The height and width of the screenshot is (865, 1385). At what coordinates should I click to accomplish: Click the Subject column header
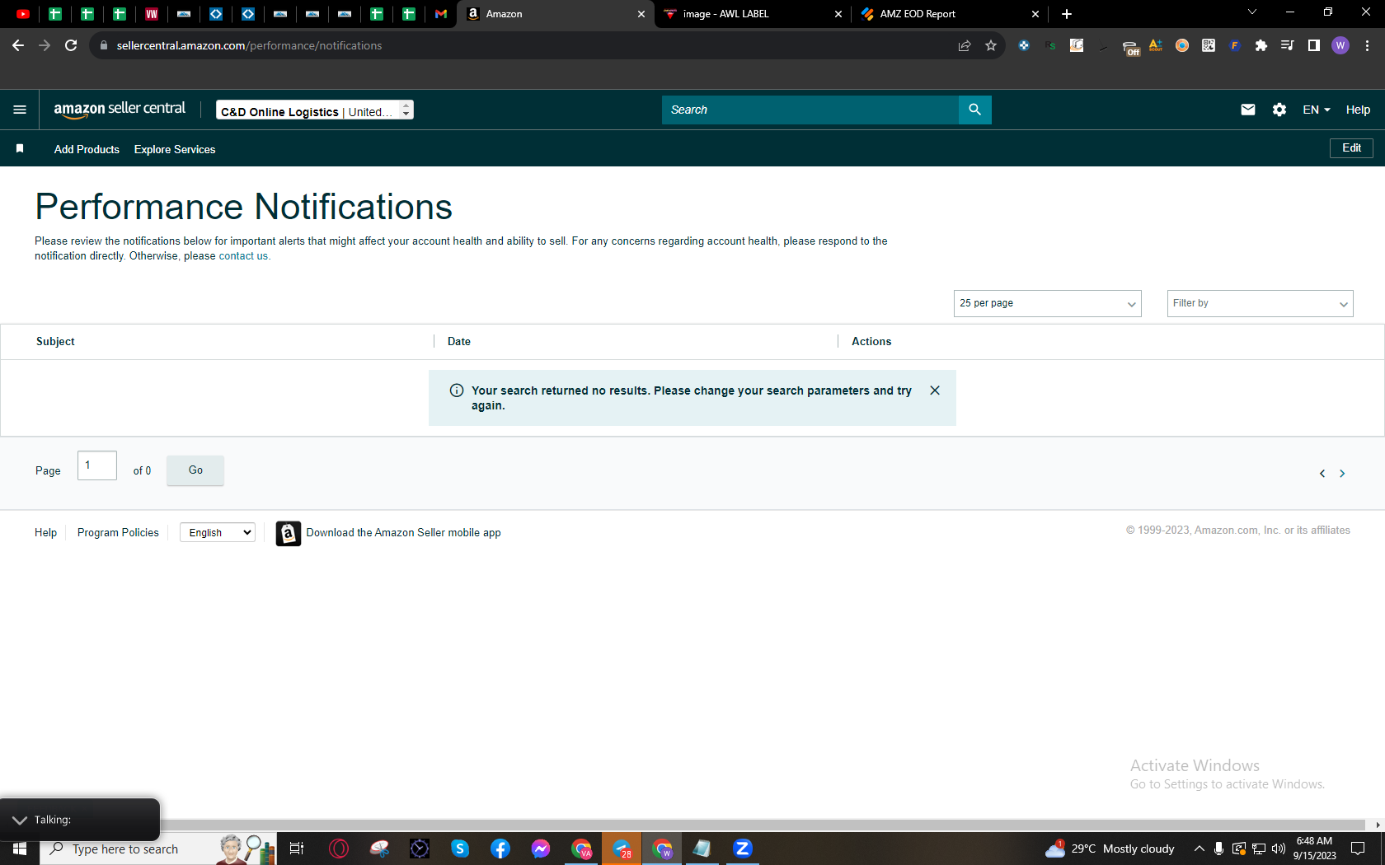tap(55, 341)
